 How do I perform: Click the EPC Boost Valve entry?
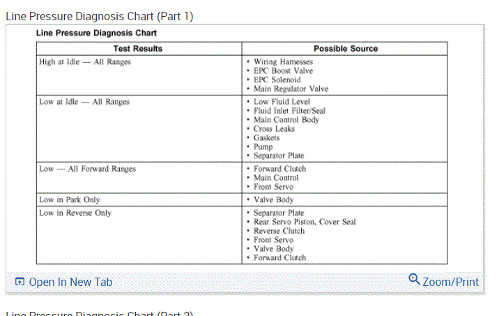click(x=283, y=71)
